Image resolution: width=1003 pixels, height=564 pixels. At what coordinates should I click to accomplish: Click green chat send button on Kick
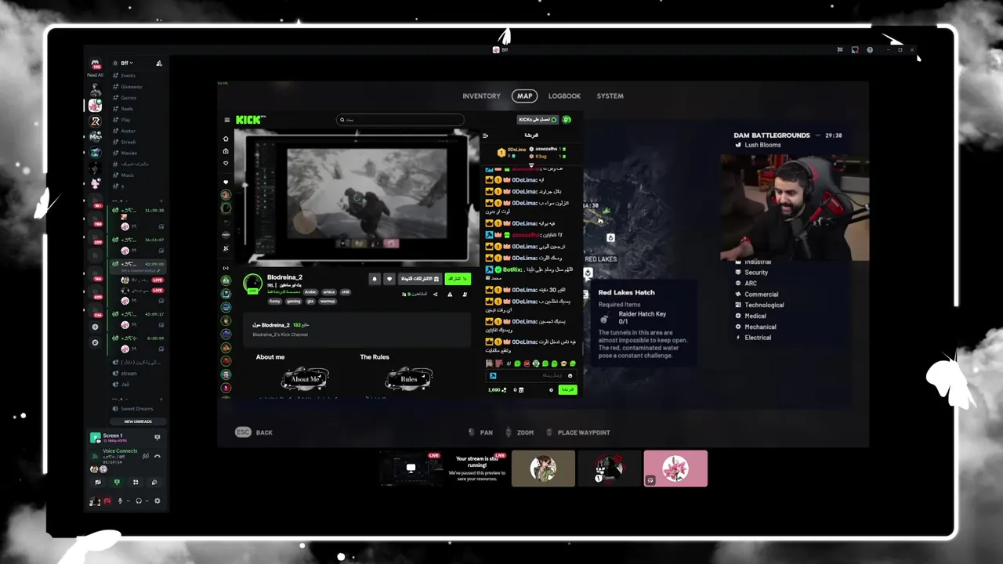click(568, 389)
